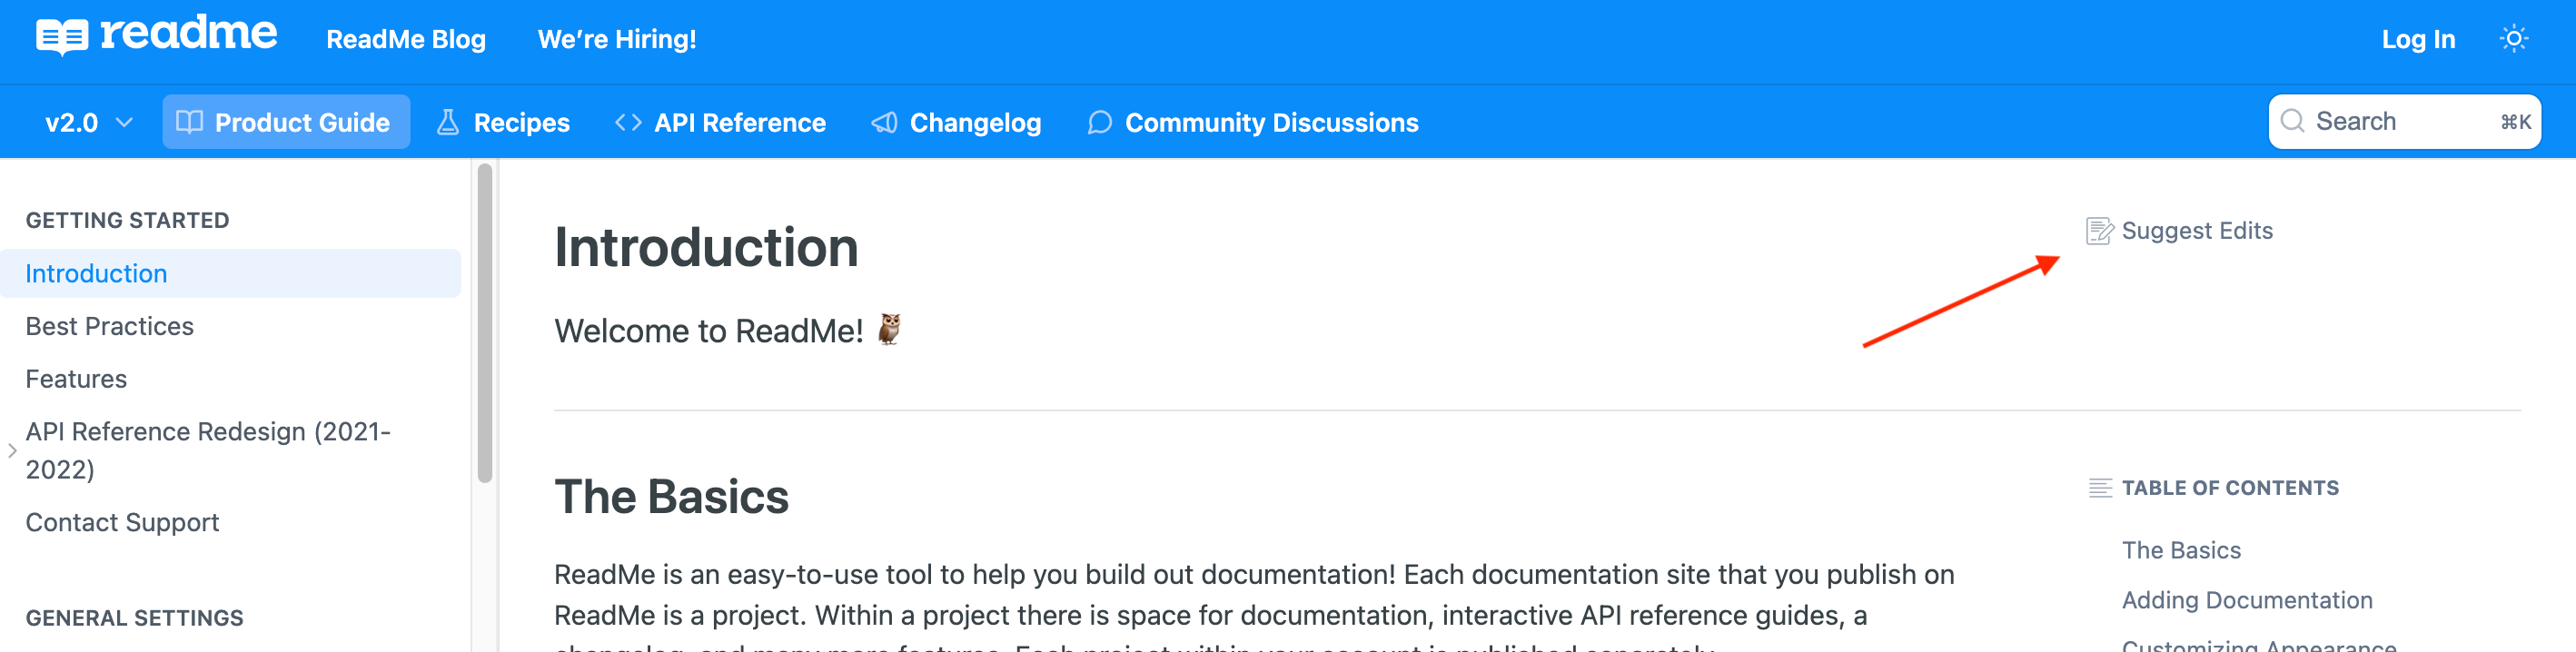This screenshot has height=652, width=2576.
Task: Click the Changelog megaphone icon
Action: (884, 122)
